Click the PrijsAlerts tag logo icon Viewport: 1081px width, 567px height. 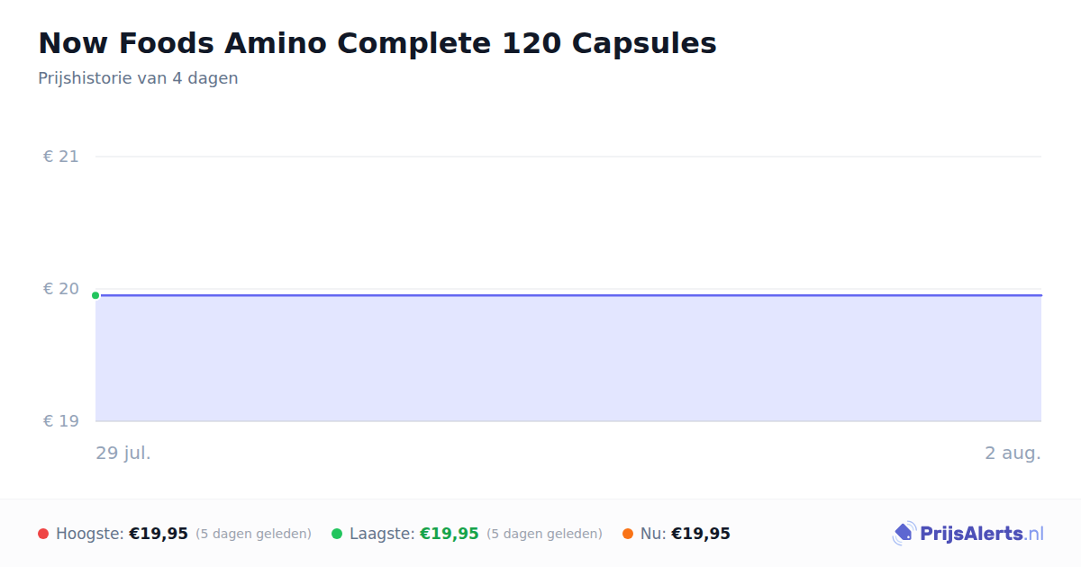tap(904, 534)
